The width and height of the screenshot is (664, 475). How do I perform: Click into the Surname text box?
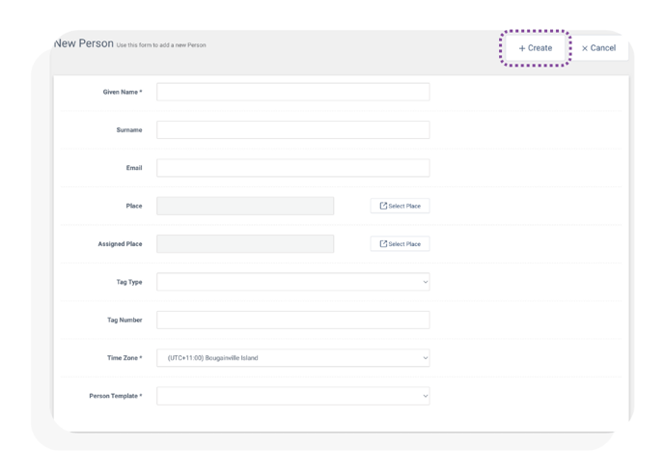pyautogui.click(x=293, y=129)
